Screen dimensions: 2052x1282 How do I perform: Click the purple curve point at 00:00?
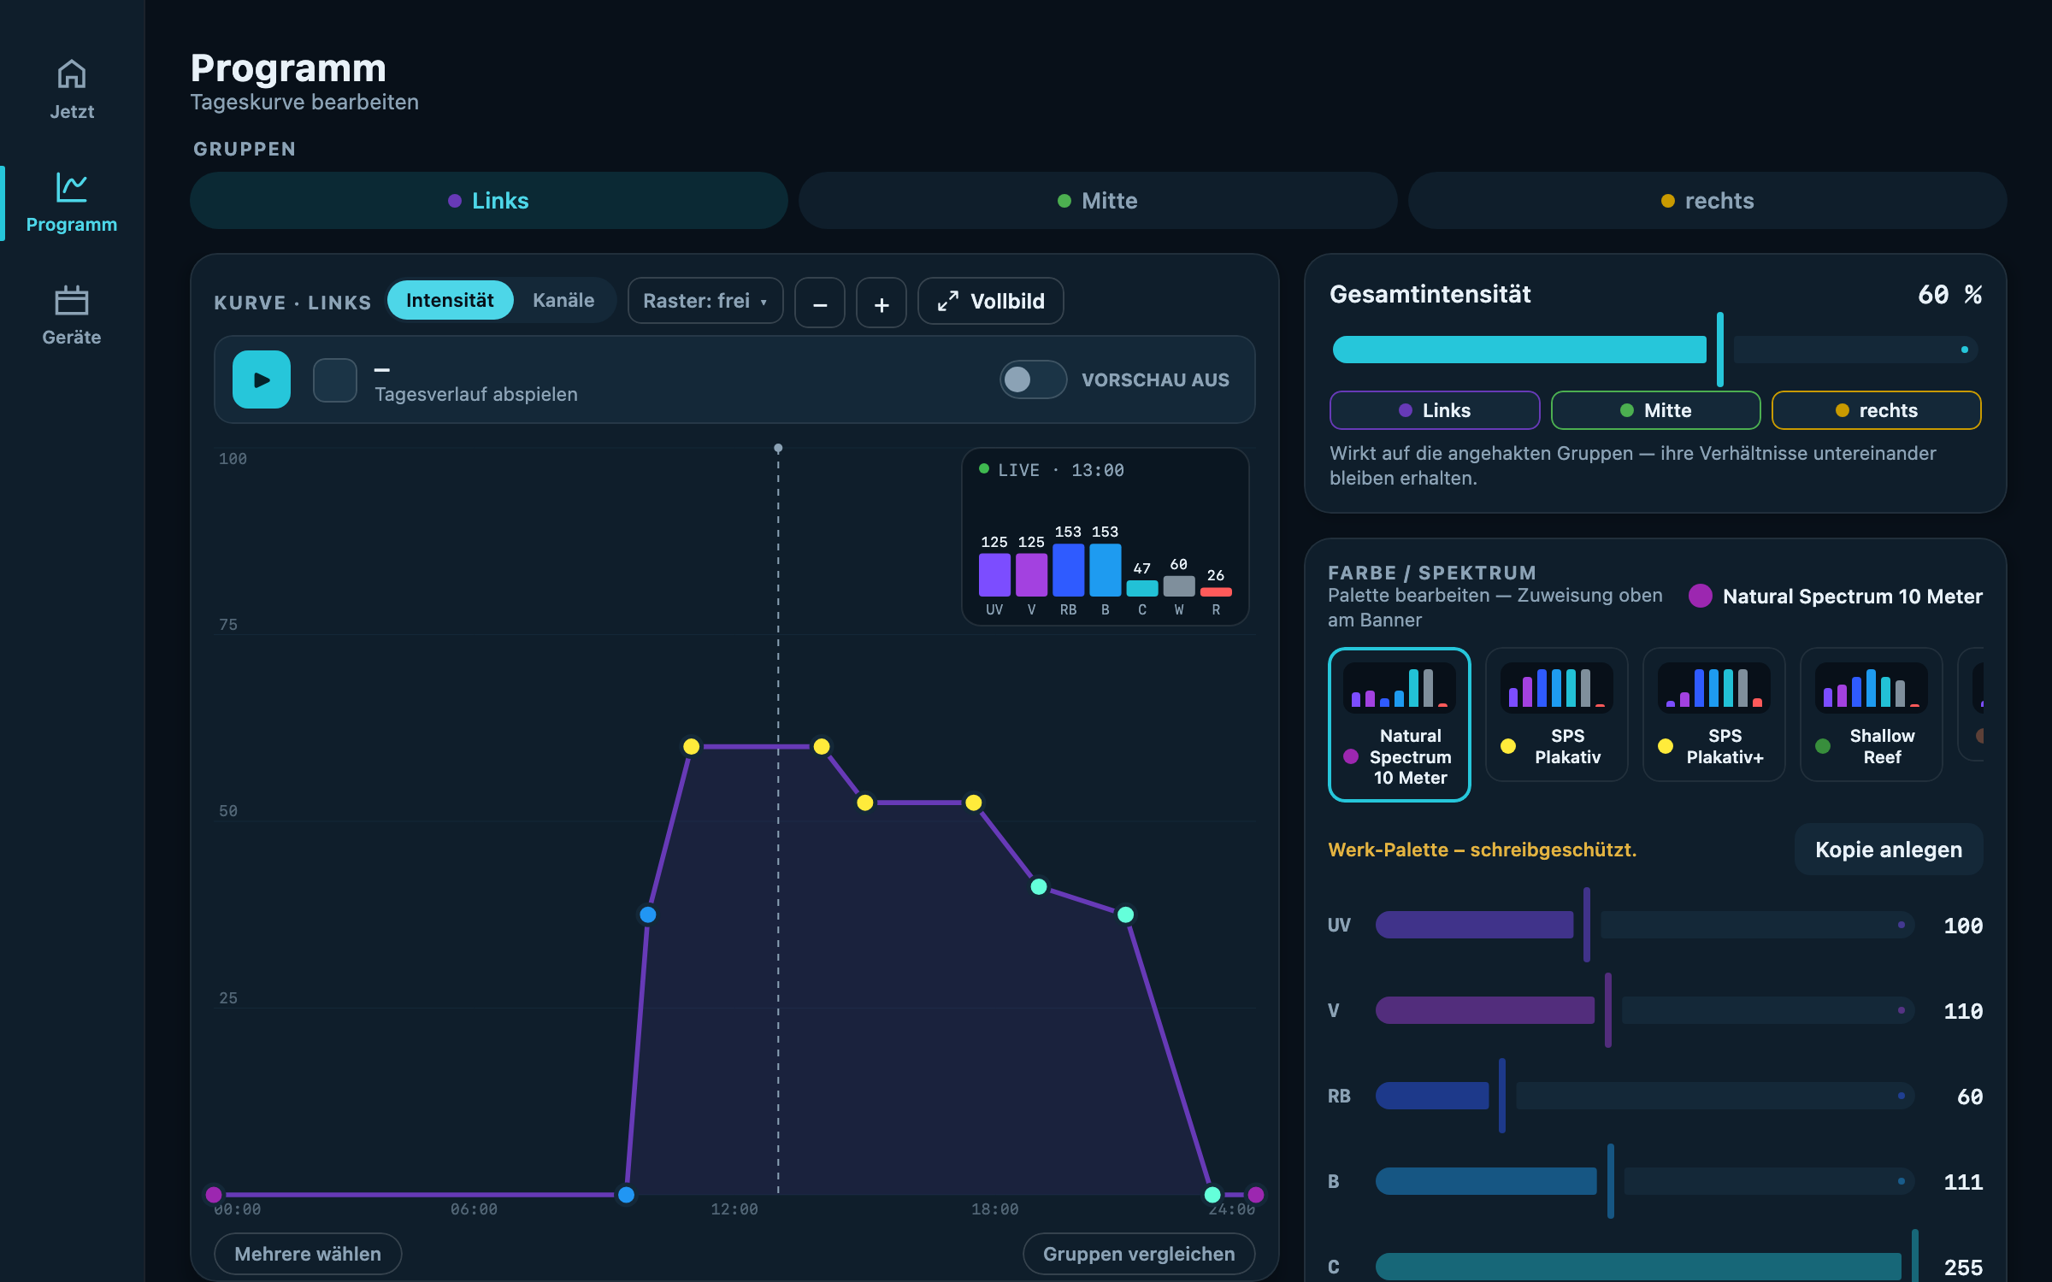pyautogui.click(x=215, y=1195)
